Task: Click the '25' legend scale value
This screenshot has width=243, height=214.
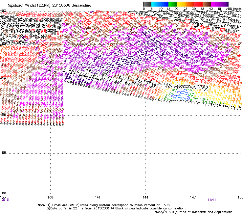Action: tap(185, 9)
